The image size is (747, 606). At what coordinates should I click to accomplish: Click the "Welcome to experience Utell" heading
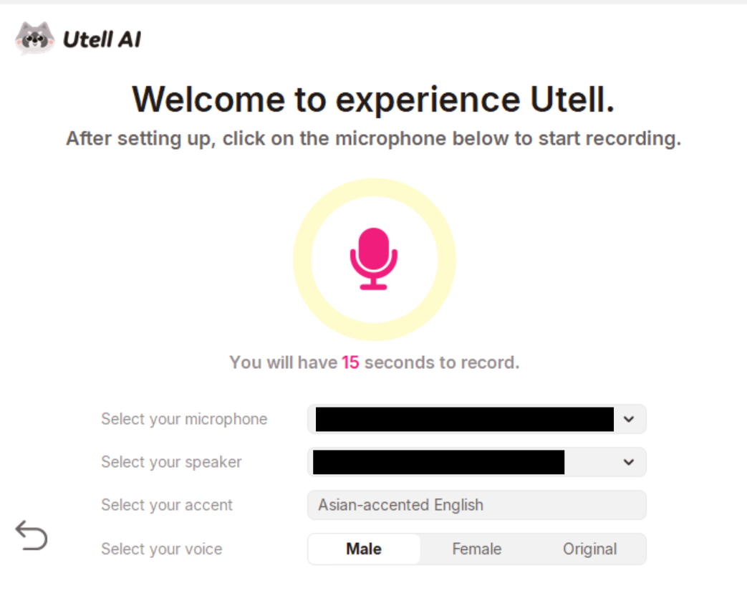pyautogui.click(x=373, y=99)
